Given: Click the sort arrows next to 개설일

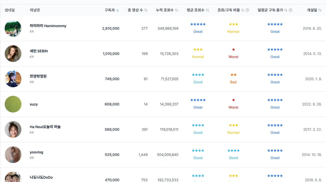Looking at the screenshot, I should pos(320,10).
